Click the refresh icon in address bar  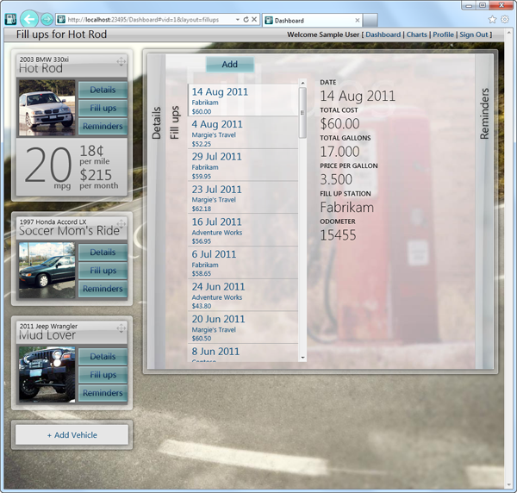(246, 20)
